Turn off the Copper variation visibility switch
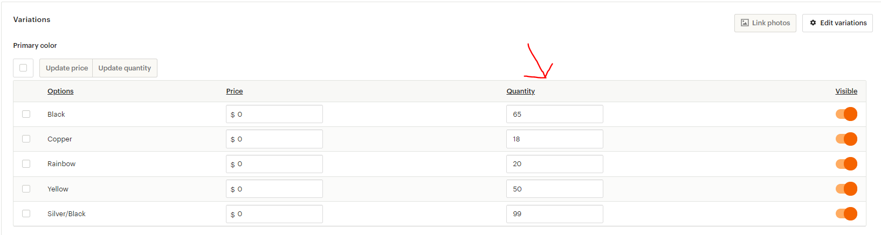The height and width of the screenshot is (235, 881). (x=846, y=139)
